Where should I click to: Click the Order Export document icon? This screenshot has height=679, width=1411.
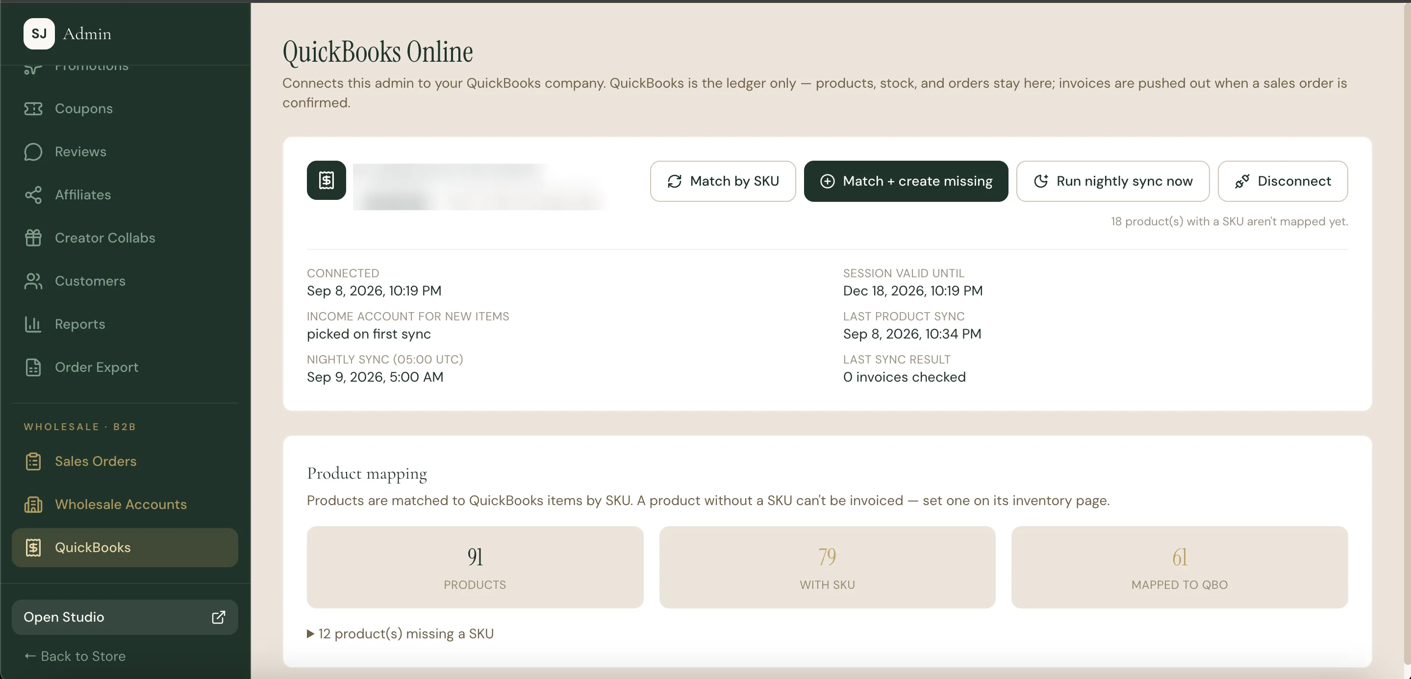tap(33, 367)
